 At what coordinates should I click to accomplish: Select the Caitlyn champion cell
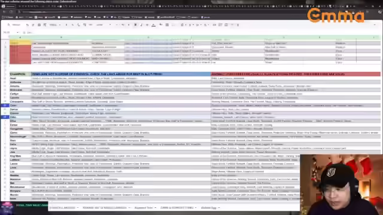tap(20, 94)
